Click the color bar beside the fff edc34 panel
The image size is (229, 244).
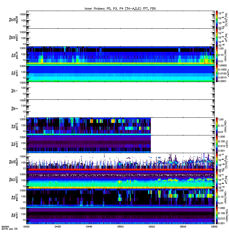[x=217, y=162]
